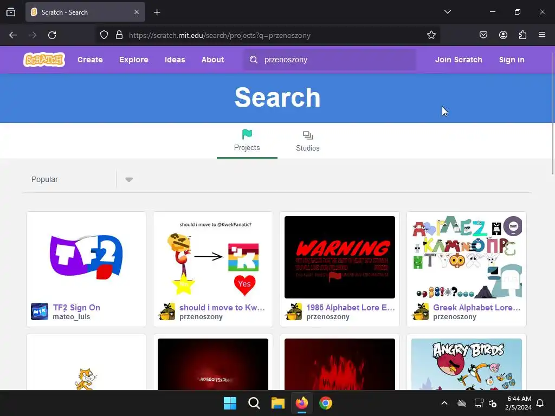Click the avatar beside Greek Alphabet Lore project
The image size is (555, 416).
[420, 311]
